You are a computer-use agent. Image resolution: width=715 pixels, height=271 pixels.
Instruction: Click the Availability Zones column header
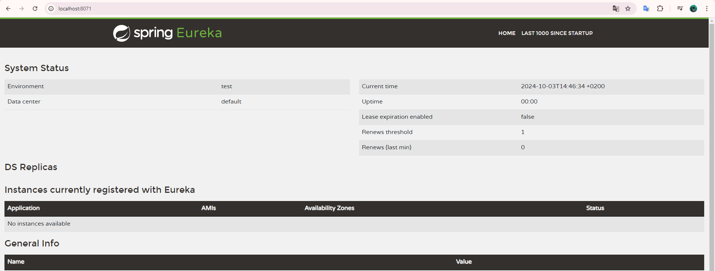(329, 208)
